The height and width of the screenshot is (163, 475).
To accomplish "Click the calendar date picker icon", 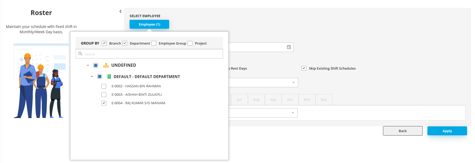I will click(289, 47).
